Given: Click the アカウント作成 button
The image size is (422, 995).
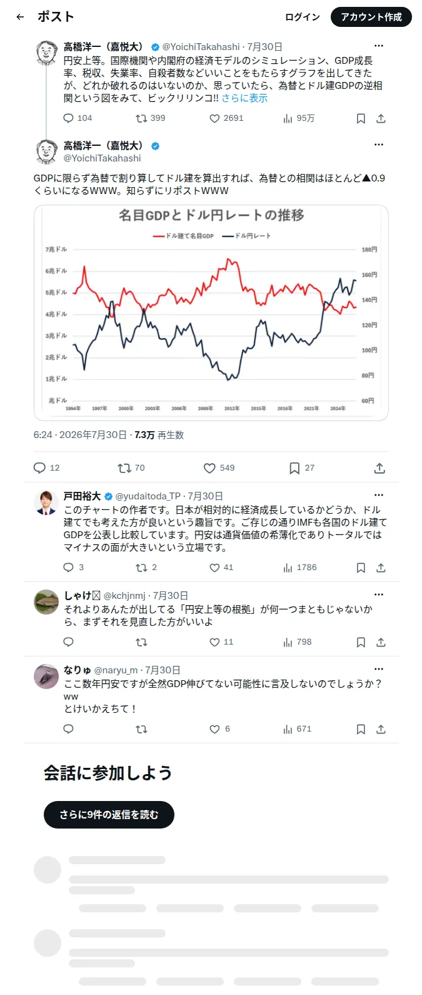Looking at the screenshot, I should point(371,17).
